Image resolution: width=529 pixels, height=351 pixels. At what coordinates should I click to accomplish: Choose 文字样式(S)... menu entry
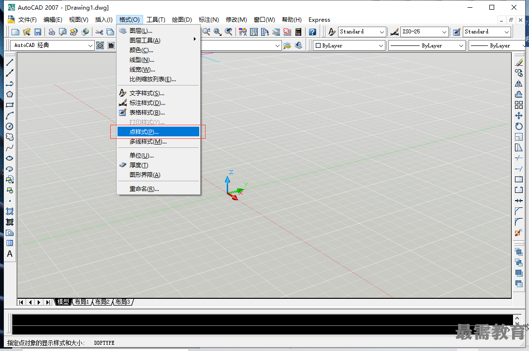159,93
